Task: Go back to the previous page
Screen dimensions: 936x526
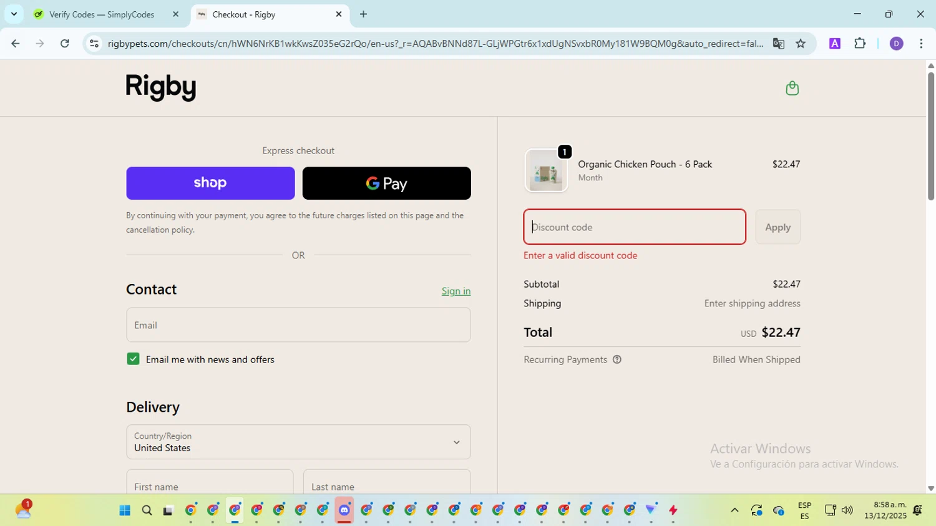Action: [16, 44]
